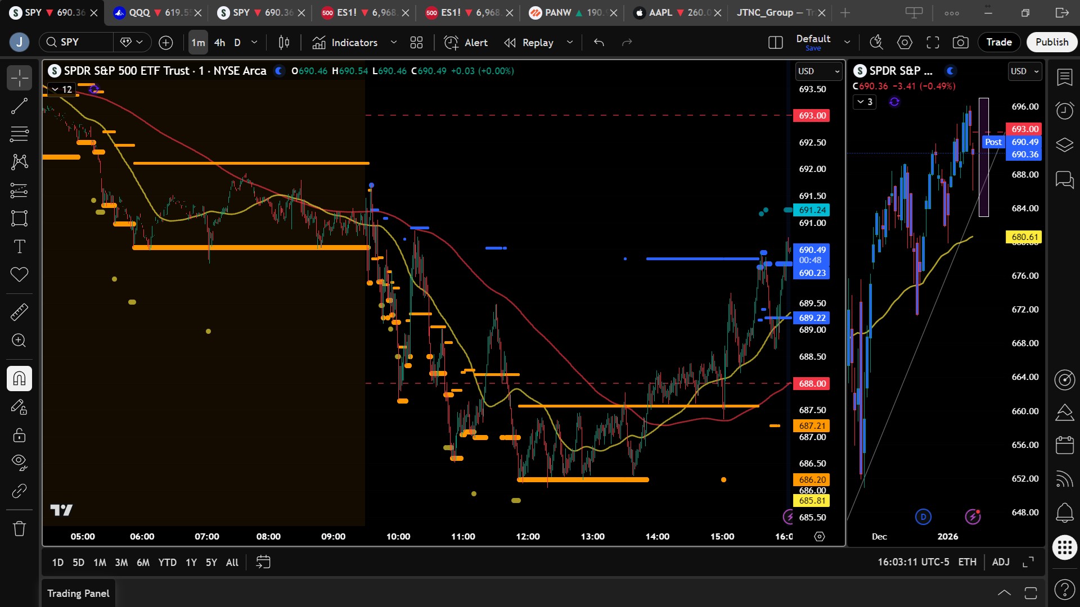Take a chart snapshot with camera icon
The height and width of the screenshot is (607, 1080).
[x=960, y=42]
